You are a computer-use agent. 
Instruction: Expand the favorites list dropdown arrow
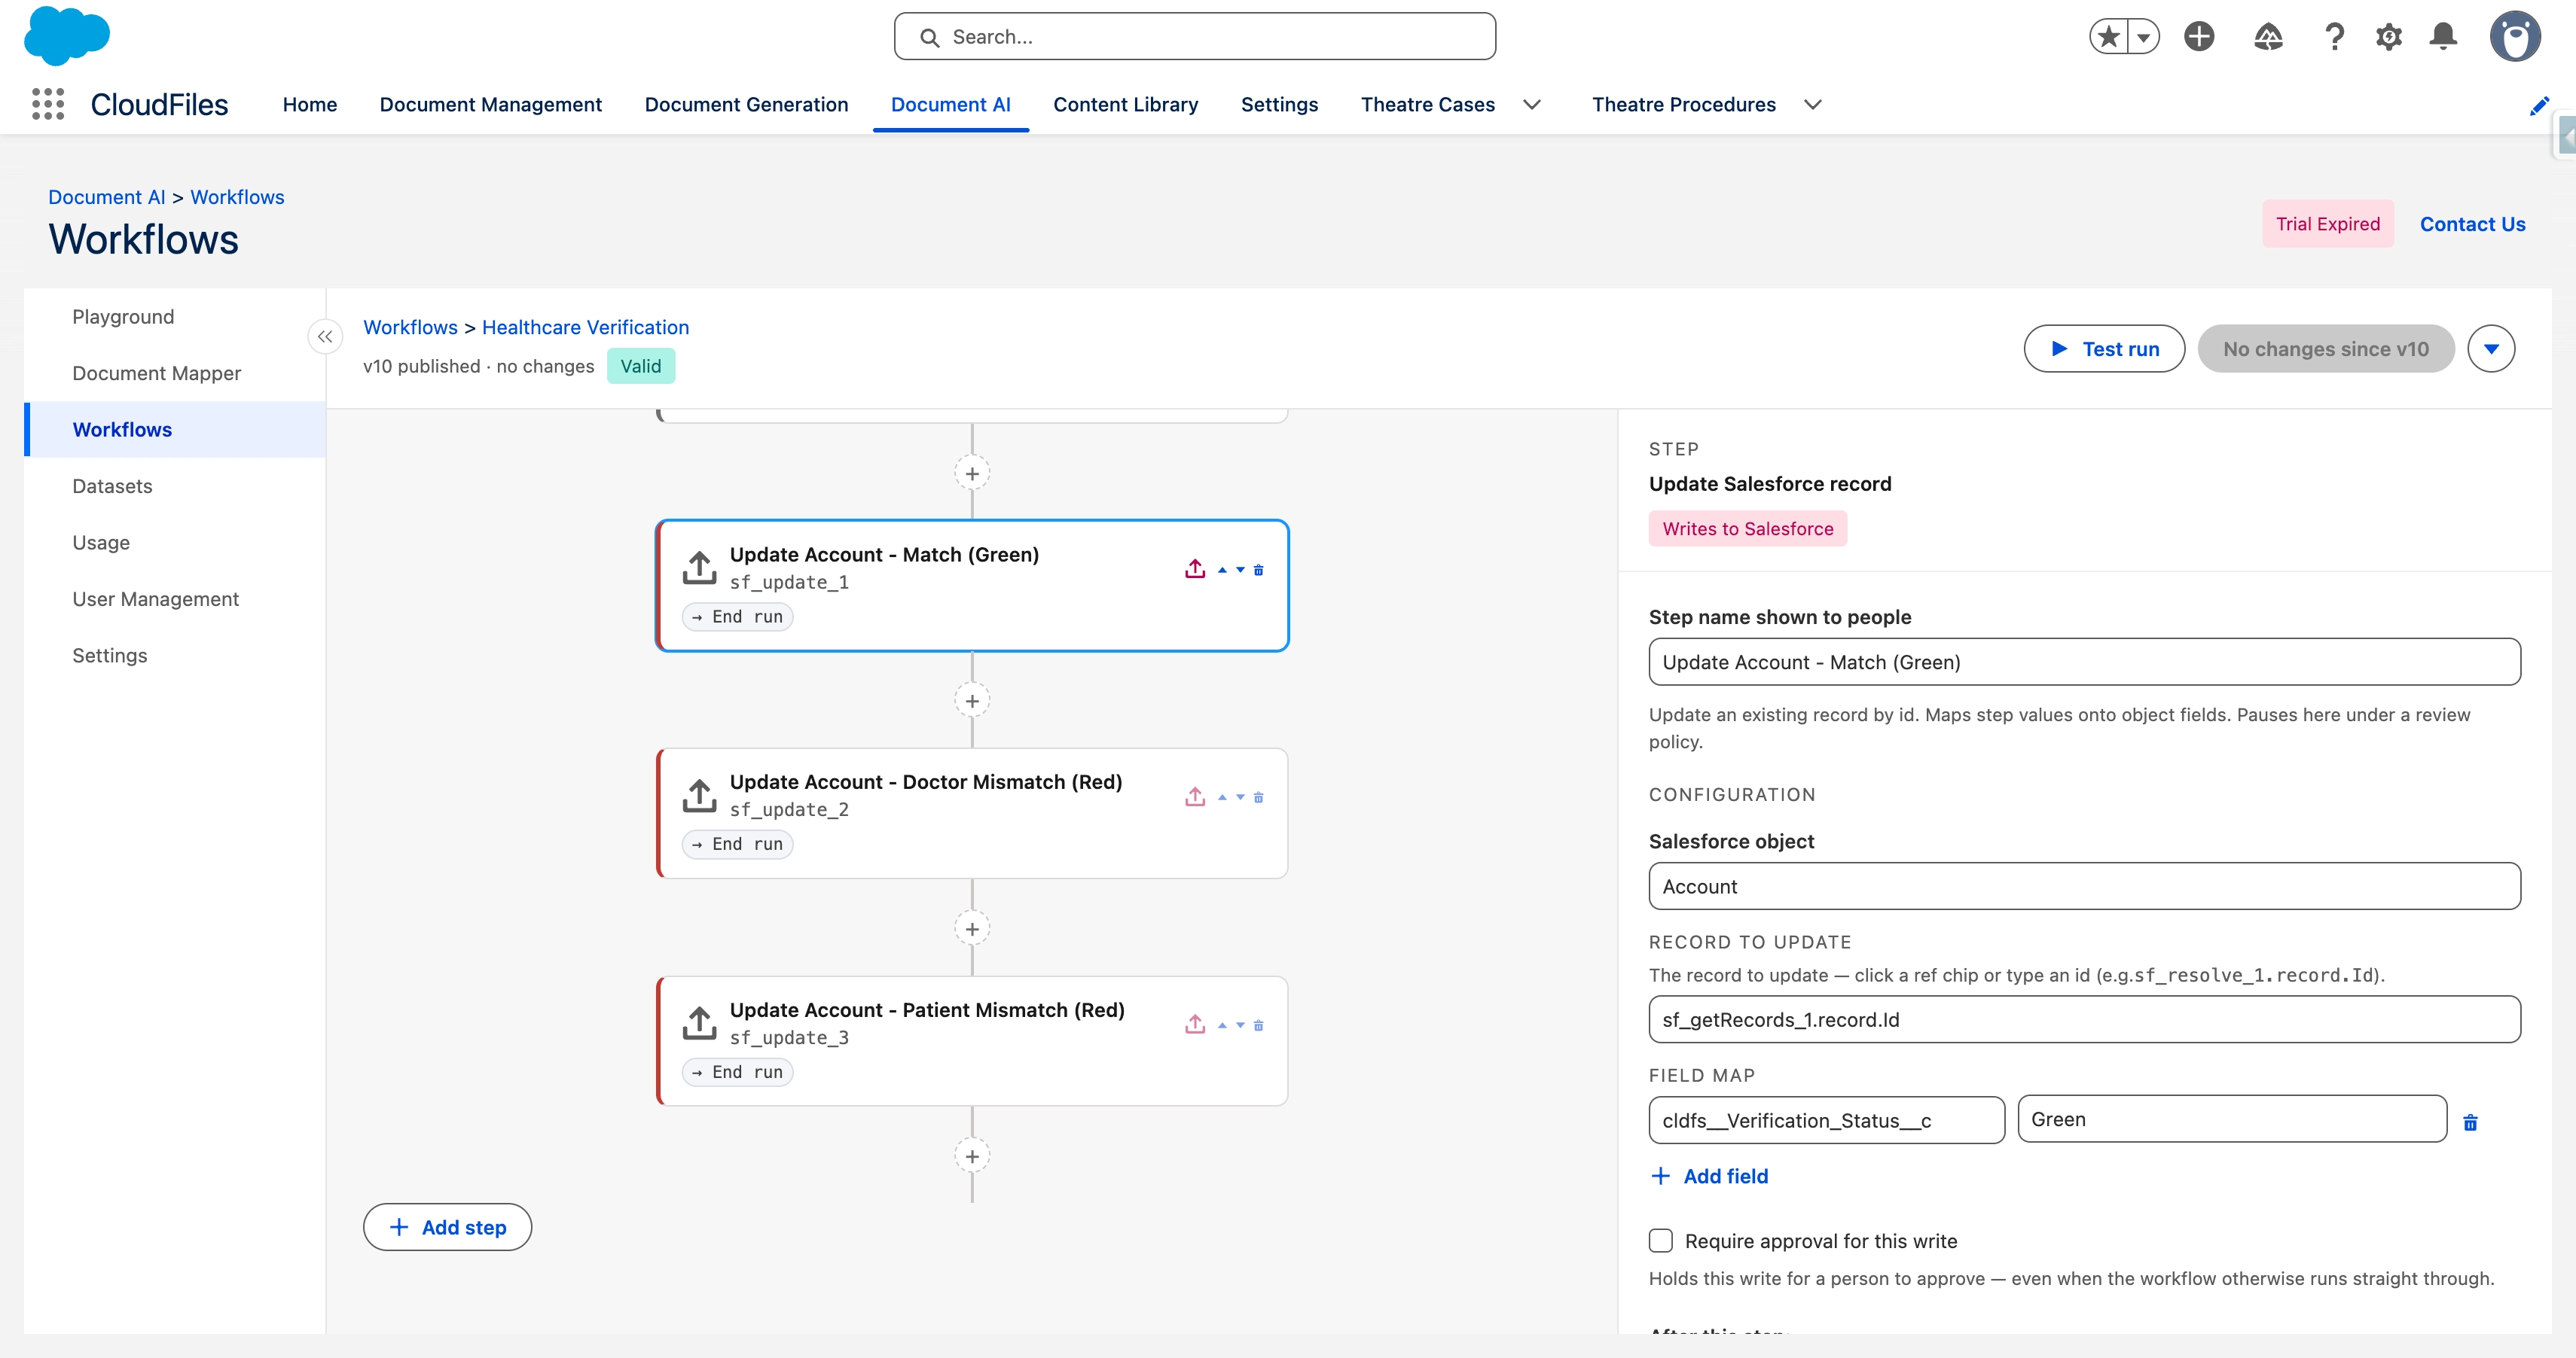pyautogui.click(x=2143, y=37)
